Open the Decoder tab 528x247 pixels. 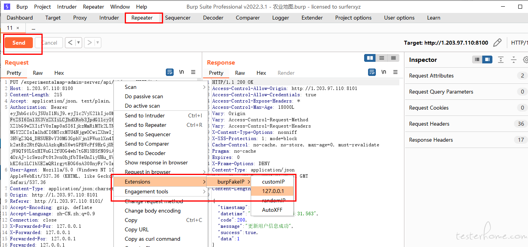pos(213,18)
